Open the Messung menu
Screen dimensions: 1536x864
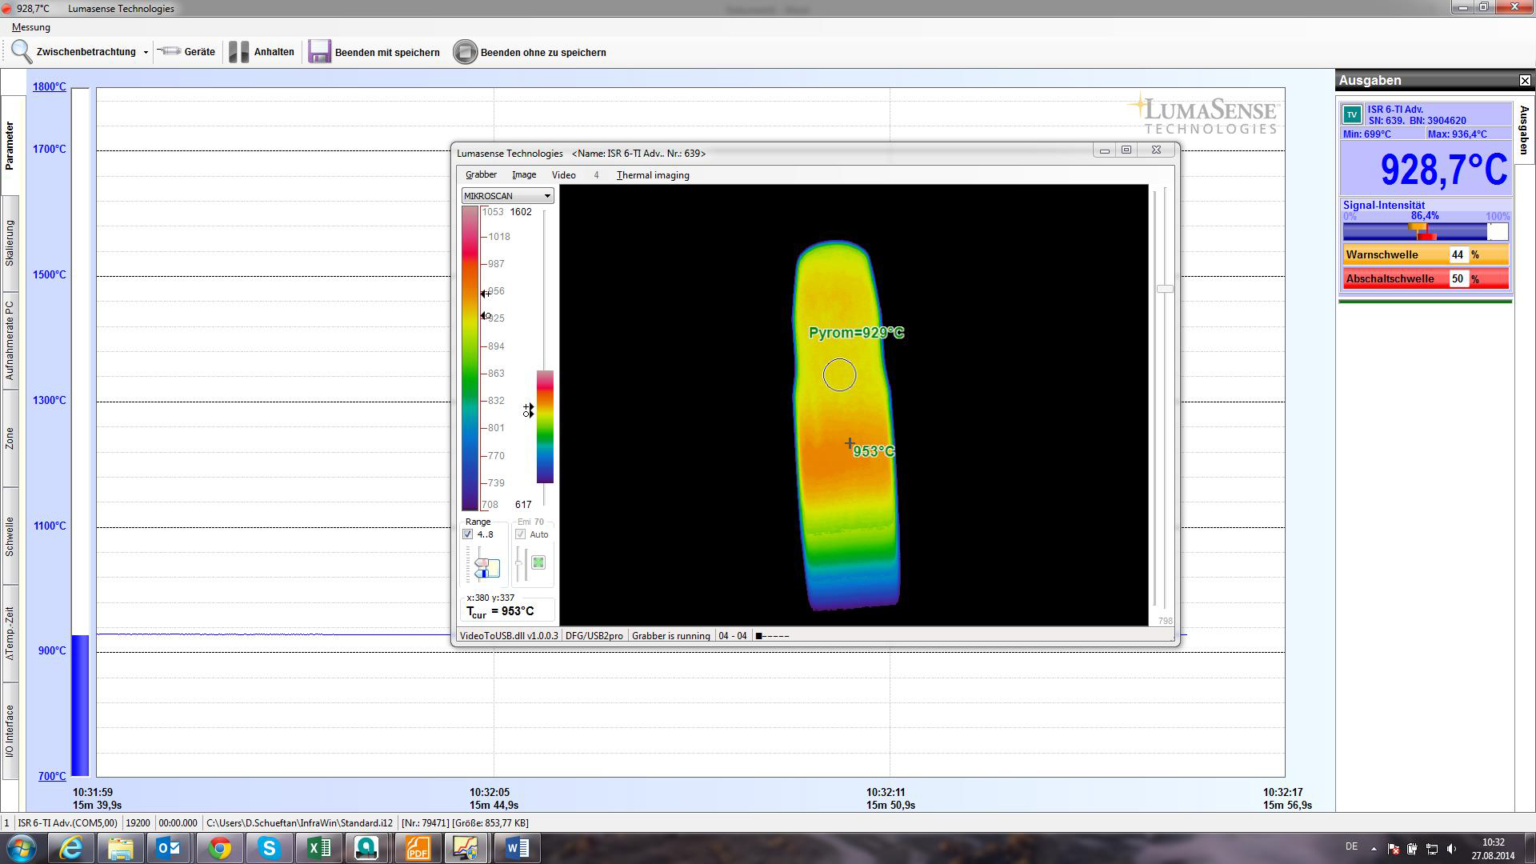30,27
